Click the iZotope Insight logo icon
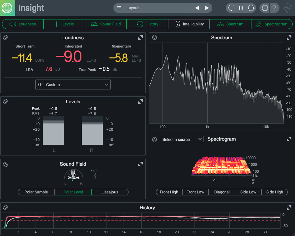The width and height of the screenshot is (295, 236). 7,8
